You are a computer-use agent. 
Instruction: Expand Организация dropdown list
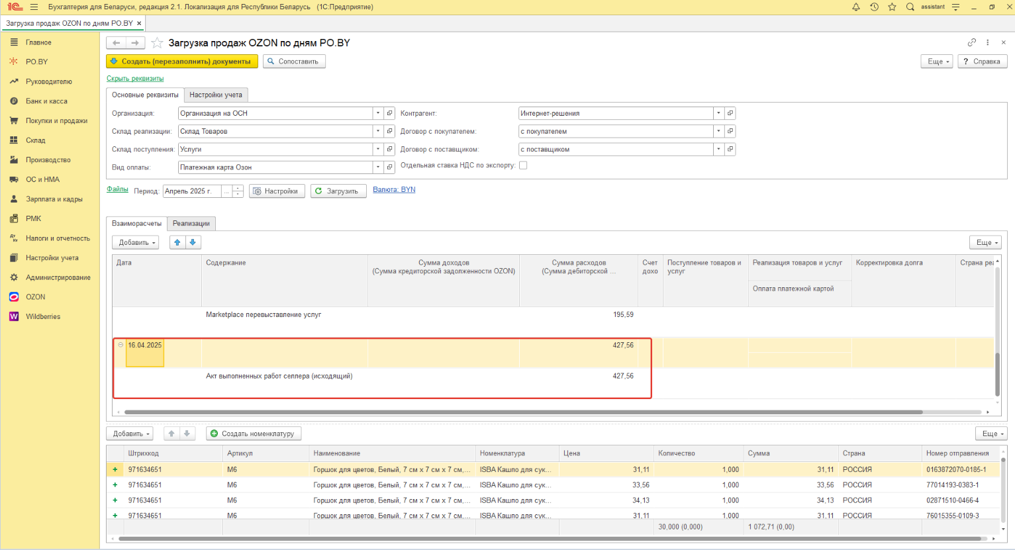377,113
